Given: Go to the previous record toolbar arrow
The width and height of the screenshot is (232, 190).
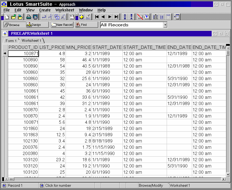Looking at the screenshot, I should tap(103, 17).
